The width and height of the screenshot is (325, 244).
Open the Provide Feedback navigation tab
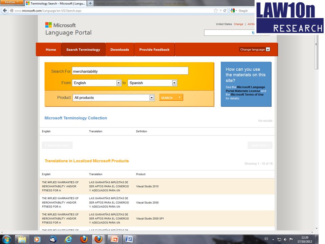pos(154,49)
